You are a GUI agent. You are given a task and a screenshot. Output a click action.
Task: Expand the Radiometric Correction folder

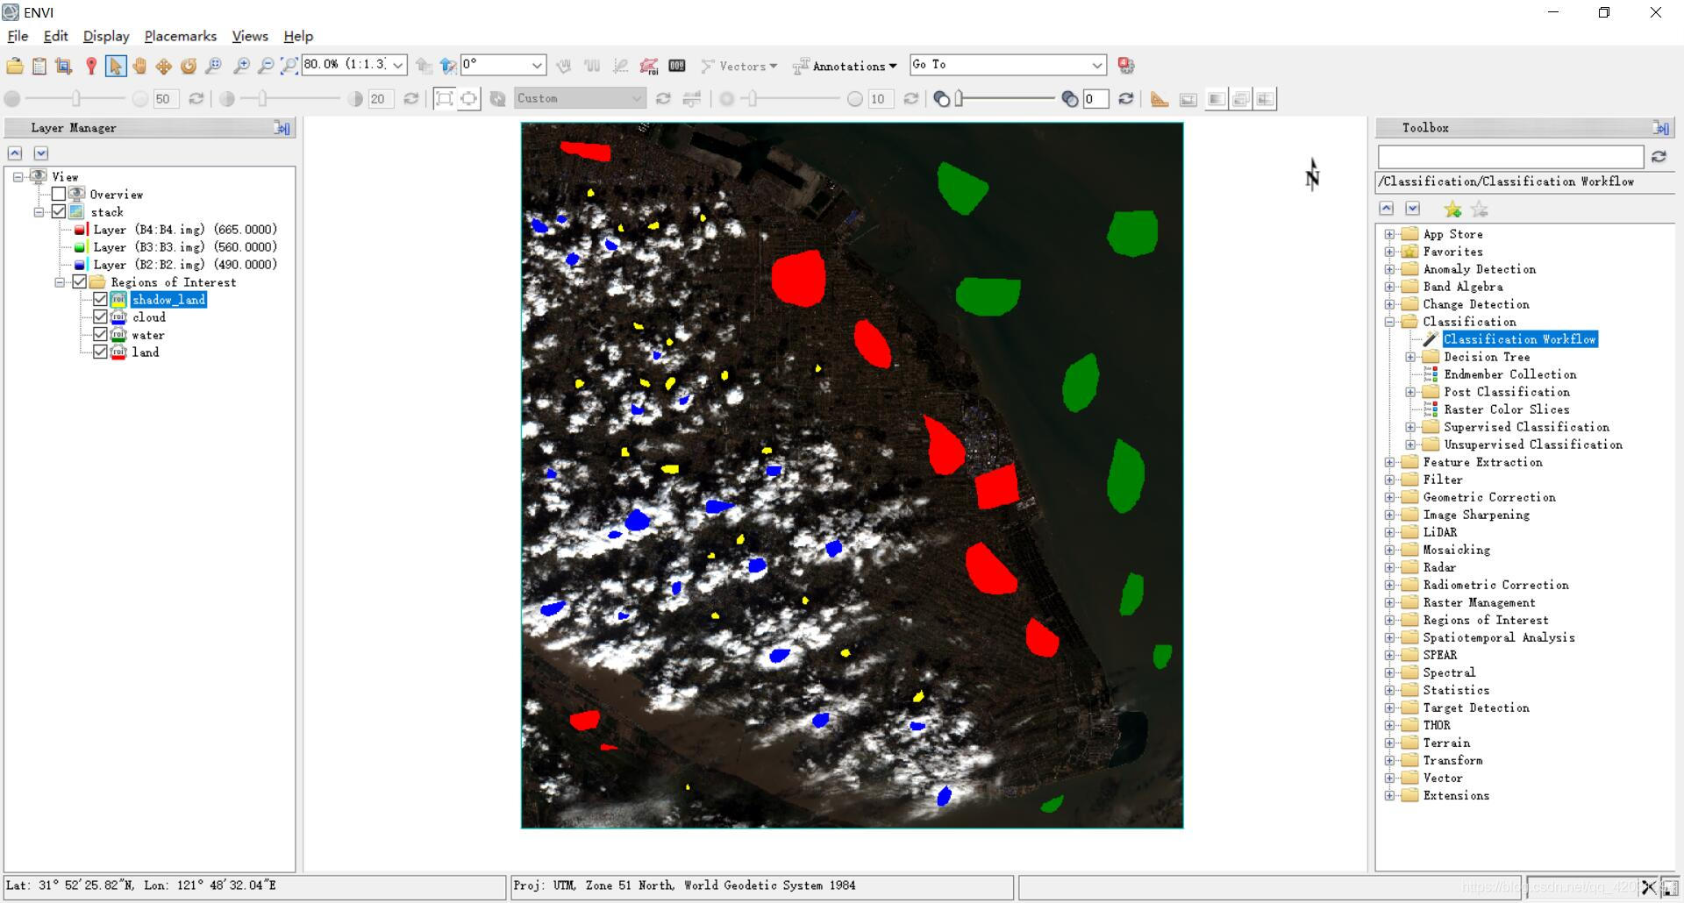click(x=1389, y=585)
